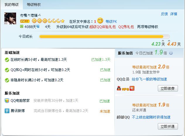Open the 等级特权 tab

coord(34,5)
